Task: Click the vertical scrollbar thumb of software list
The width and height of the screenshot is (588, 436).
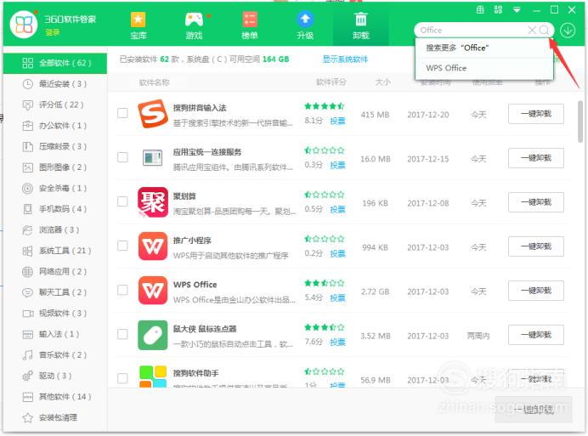Action: 580,122
